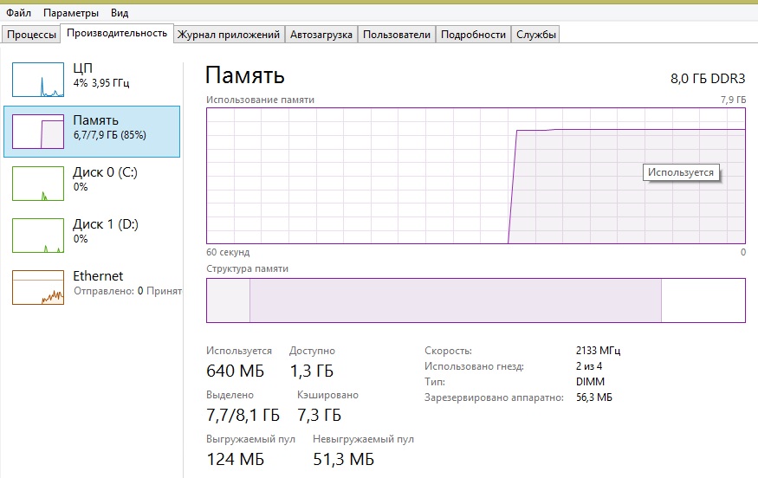
Task: Open the Подробности tab
Action: (x=473, y=35)
